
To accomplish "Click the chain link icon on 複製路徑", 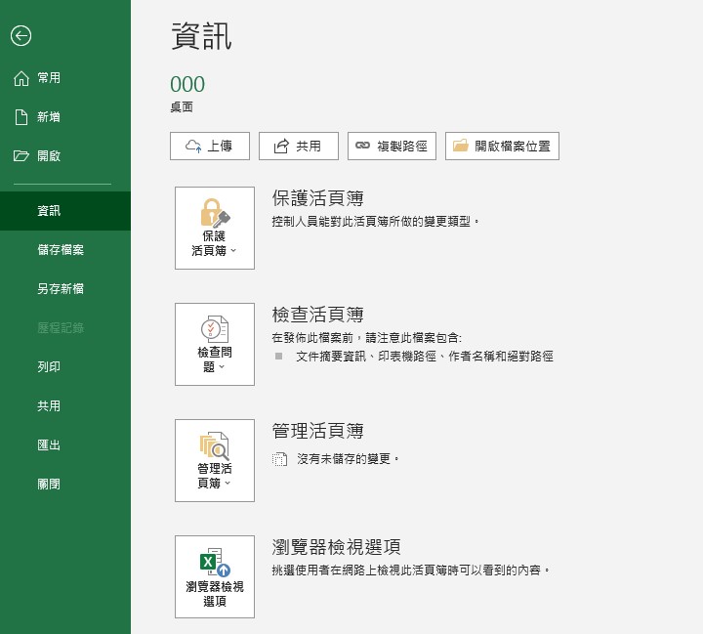I will point(362,147).
